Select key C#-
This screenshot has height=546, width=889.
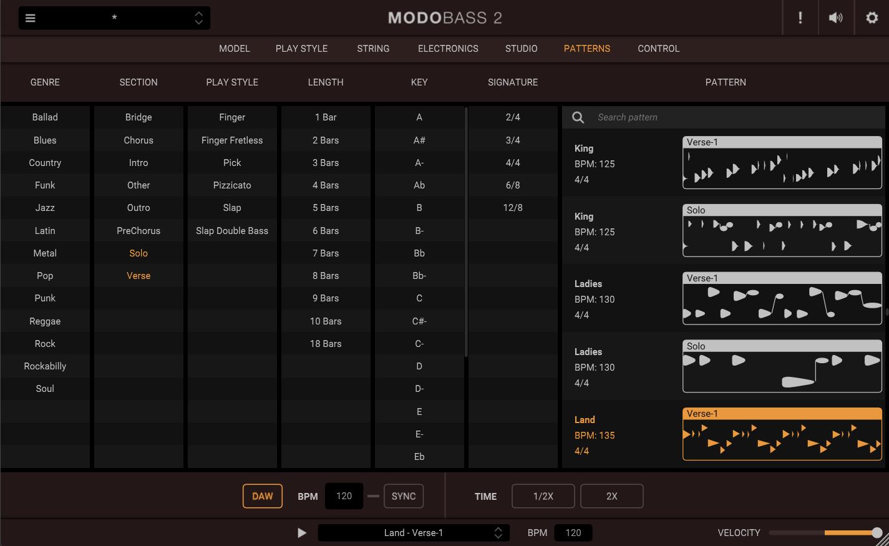tap(419, 321)
